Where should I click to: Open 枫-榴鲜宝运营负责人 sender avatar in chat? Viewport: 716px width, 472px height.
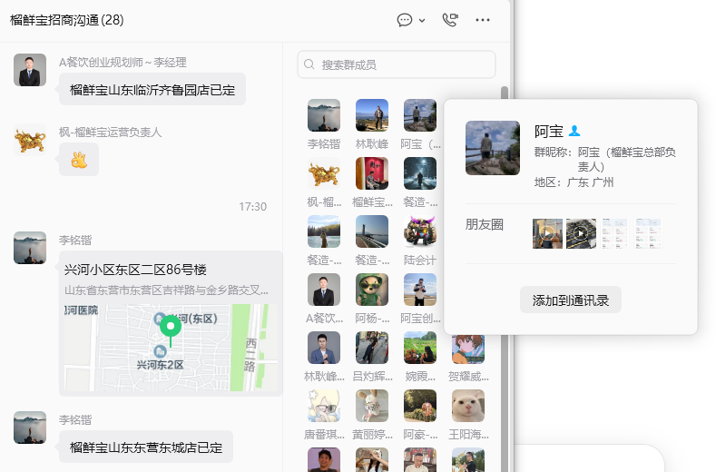(30, 140)
